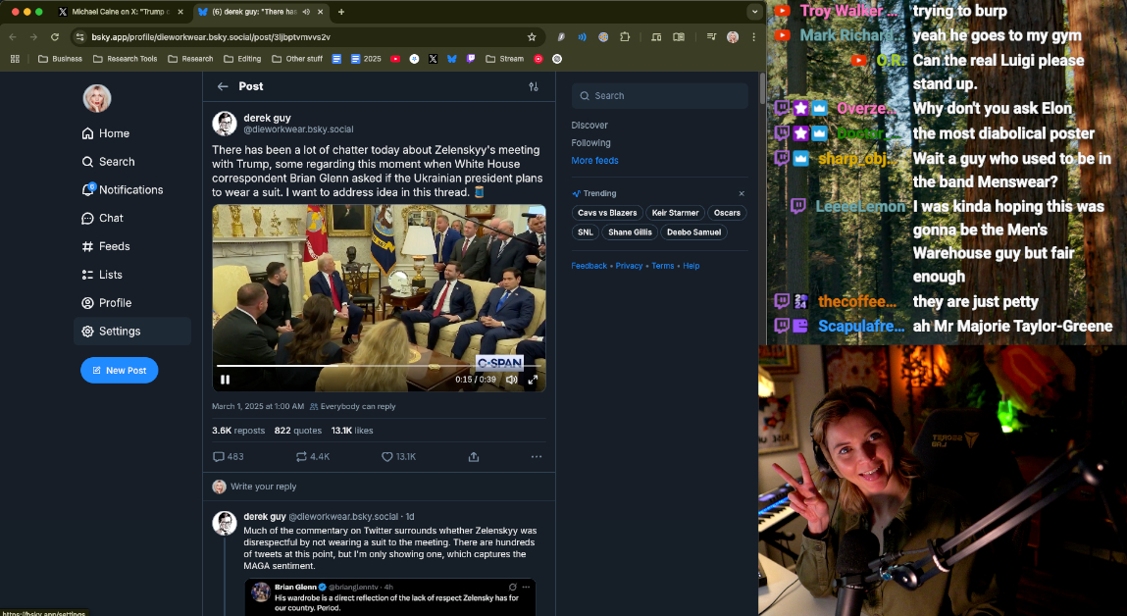This screenshot has height=616, width=1127.
Task: Open the post's three-dot options menu
Action: click(536, 457)
